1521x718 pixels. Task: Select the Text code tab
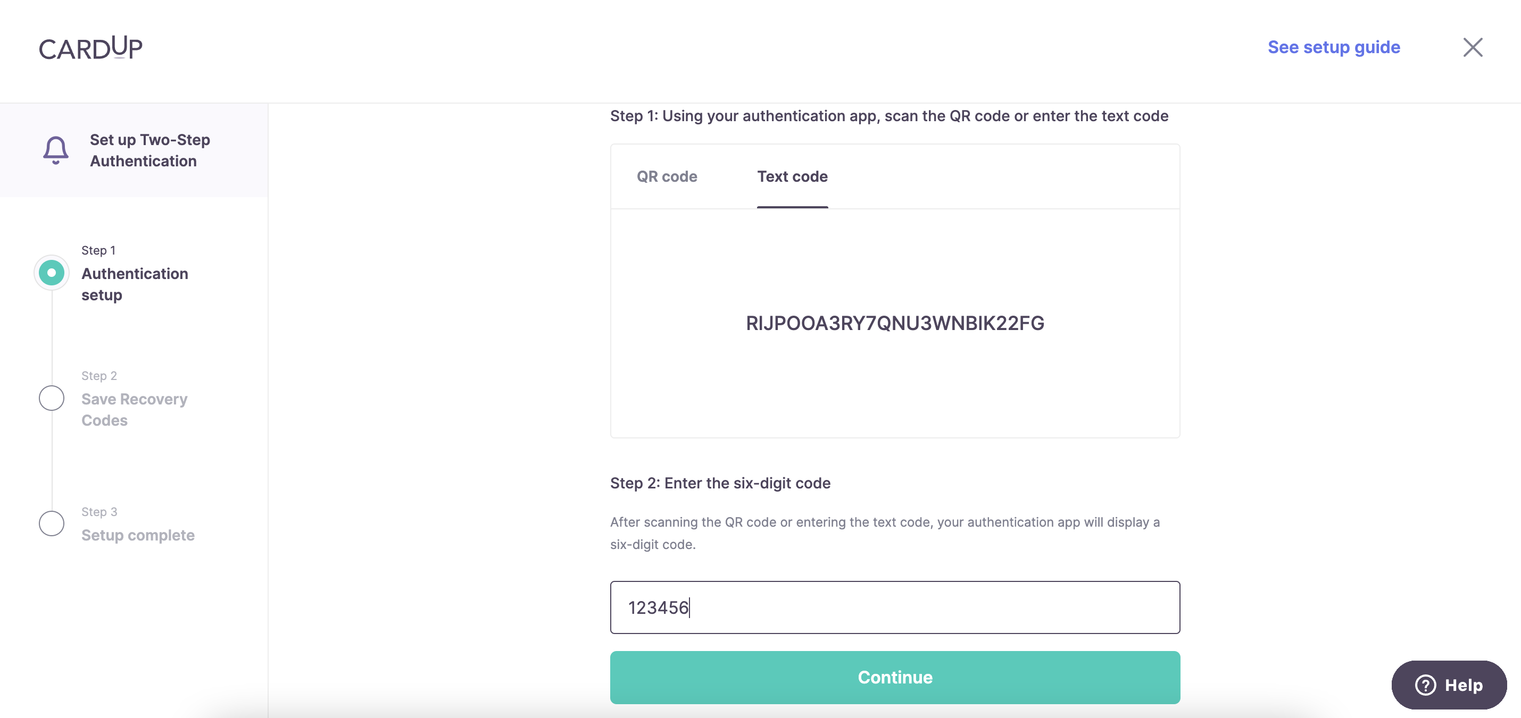click(792, 176)
